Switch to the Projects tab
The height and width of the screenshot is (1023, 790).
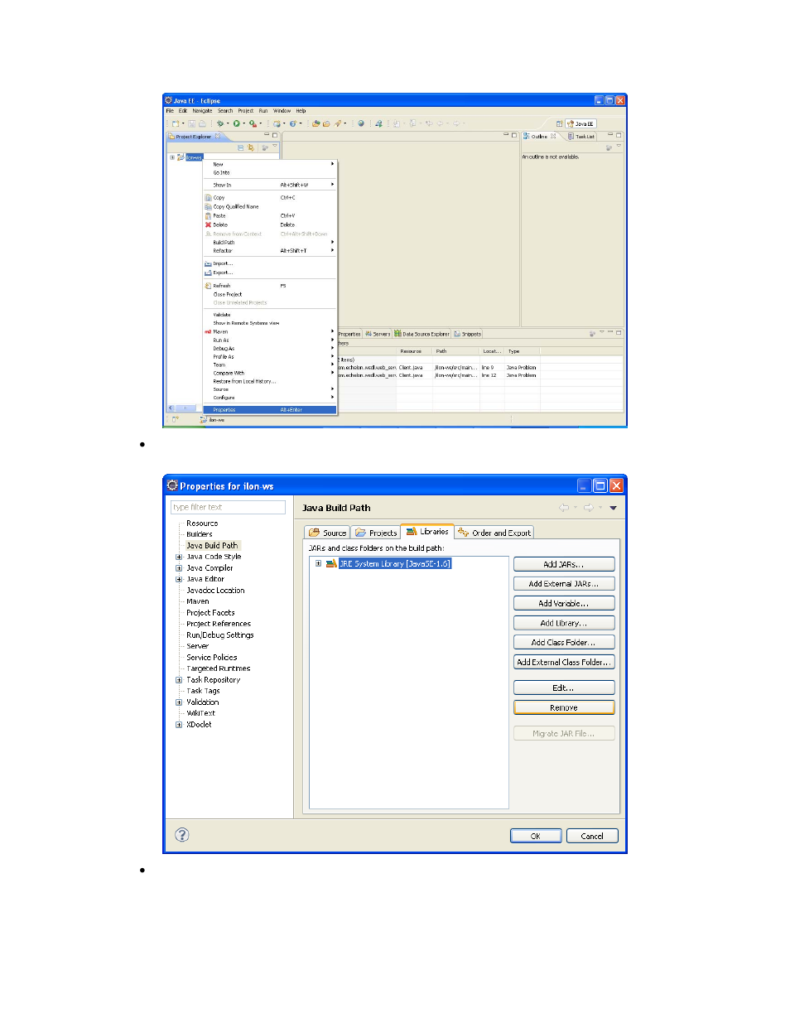[x=376, y=533]
